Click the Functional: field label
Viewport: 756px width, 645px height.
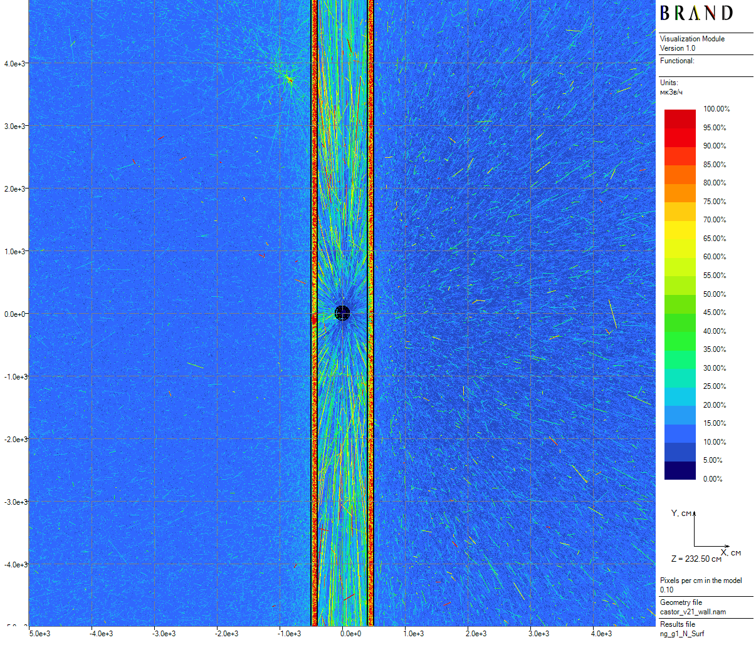(x=677, y=61)
